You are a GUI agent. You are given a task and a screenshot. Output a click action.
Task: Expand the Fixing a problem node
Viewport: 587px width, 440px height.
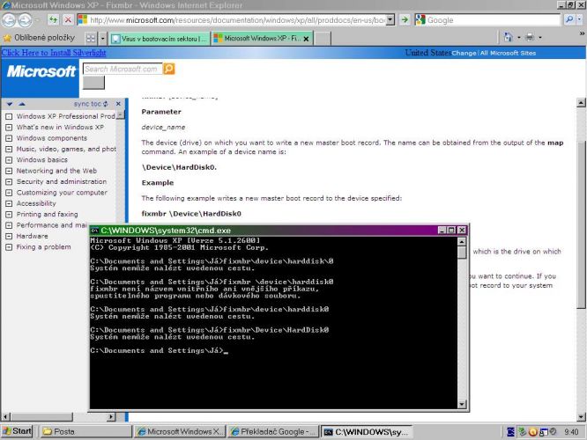pos(9,247)
